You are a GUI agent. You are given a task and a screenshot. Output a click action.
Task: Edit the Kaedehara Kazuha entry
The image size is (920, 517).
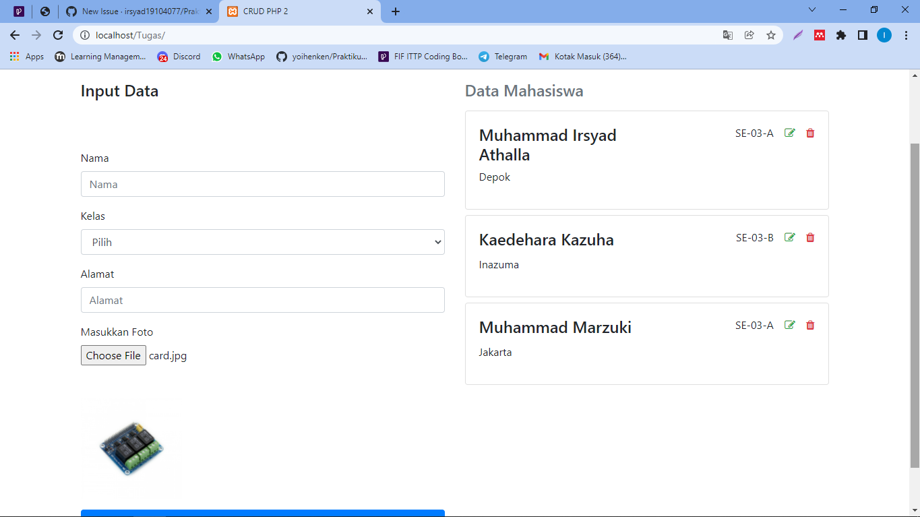[790, 237]
